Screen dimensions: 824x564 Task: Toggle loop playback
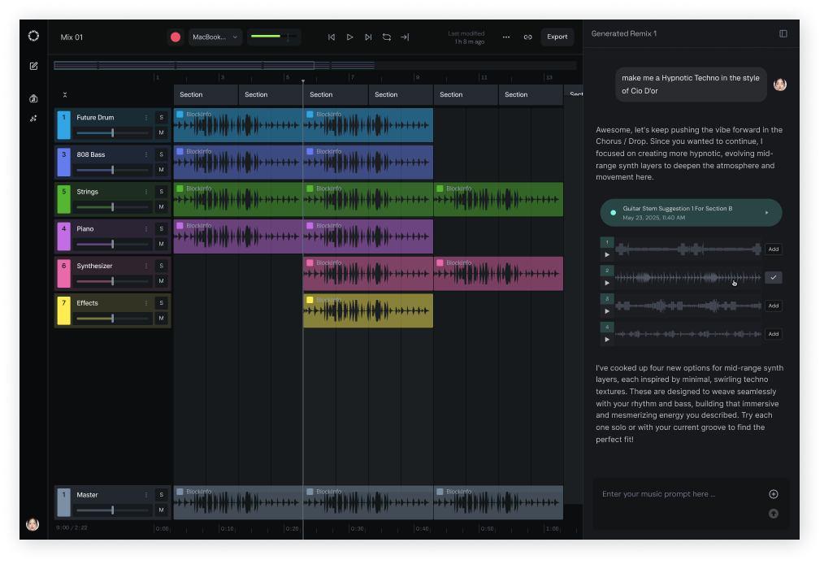[387, 37]
